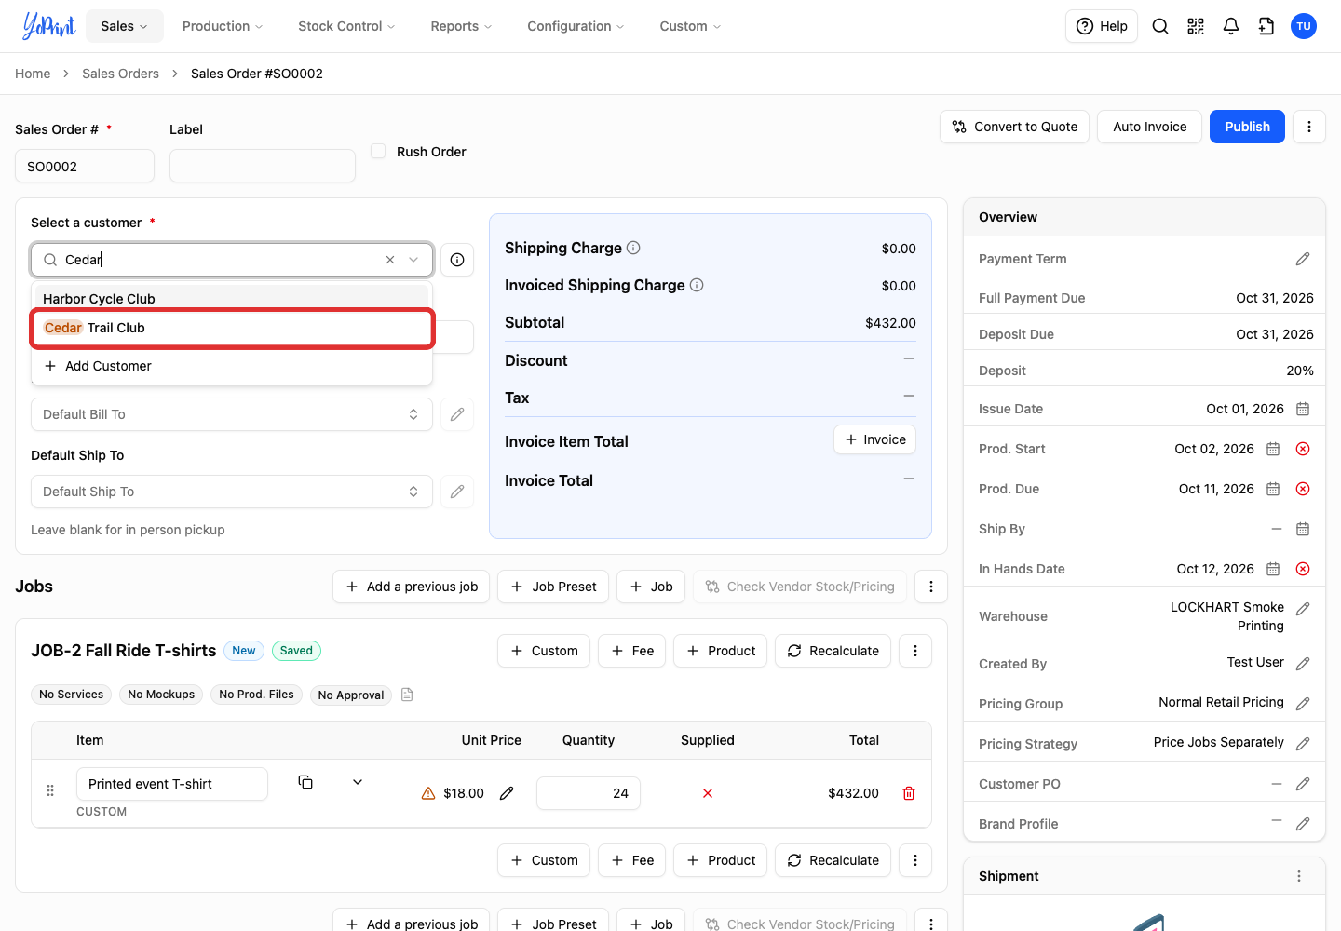This screenshot has height=931, width=1341.
Task: Click the Auto Invoice button
Action: click(x=1149, y=127)
